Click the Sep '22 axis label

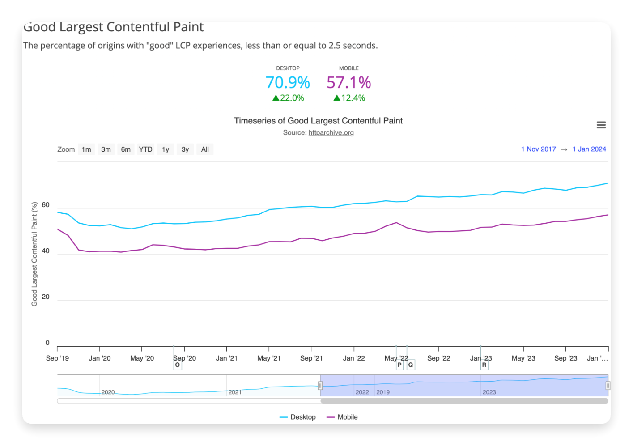point(438,358)
